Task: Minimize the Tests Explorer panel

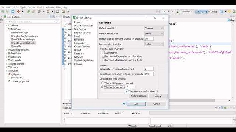Action: 56,16
